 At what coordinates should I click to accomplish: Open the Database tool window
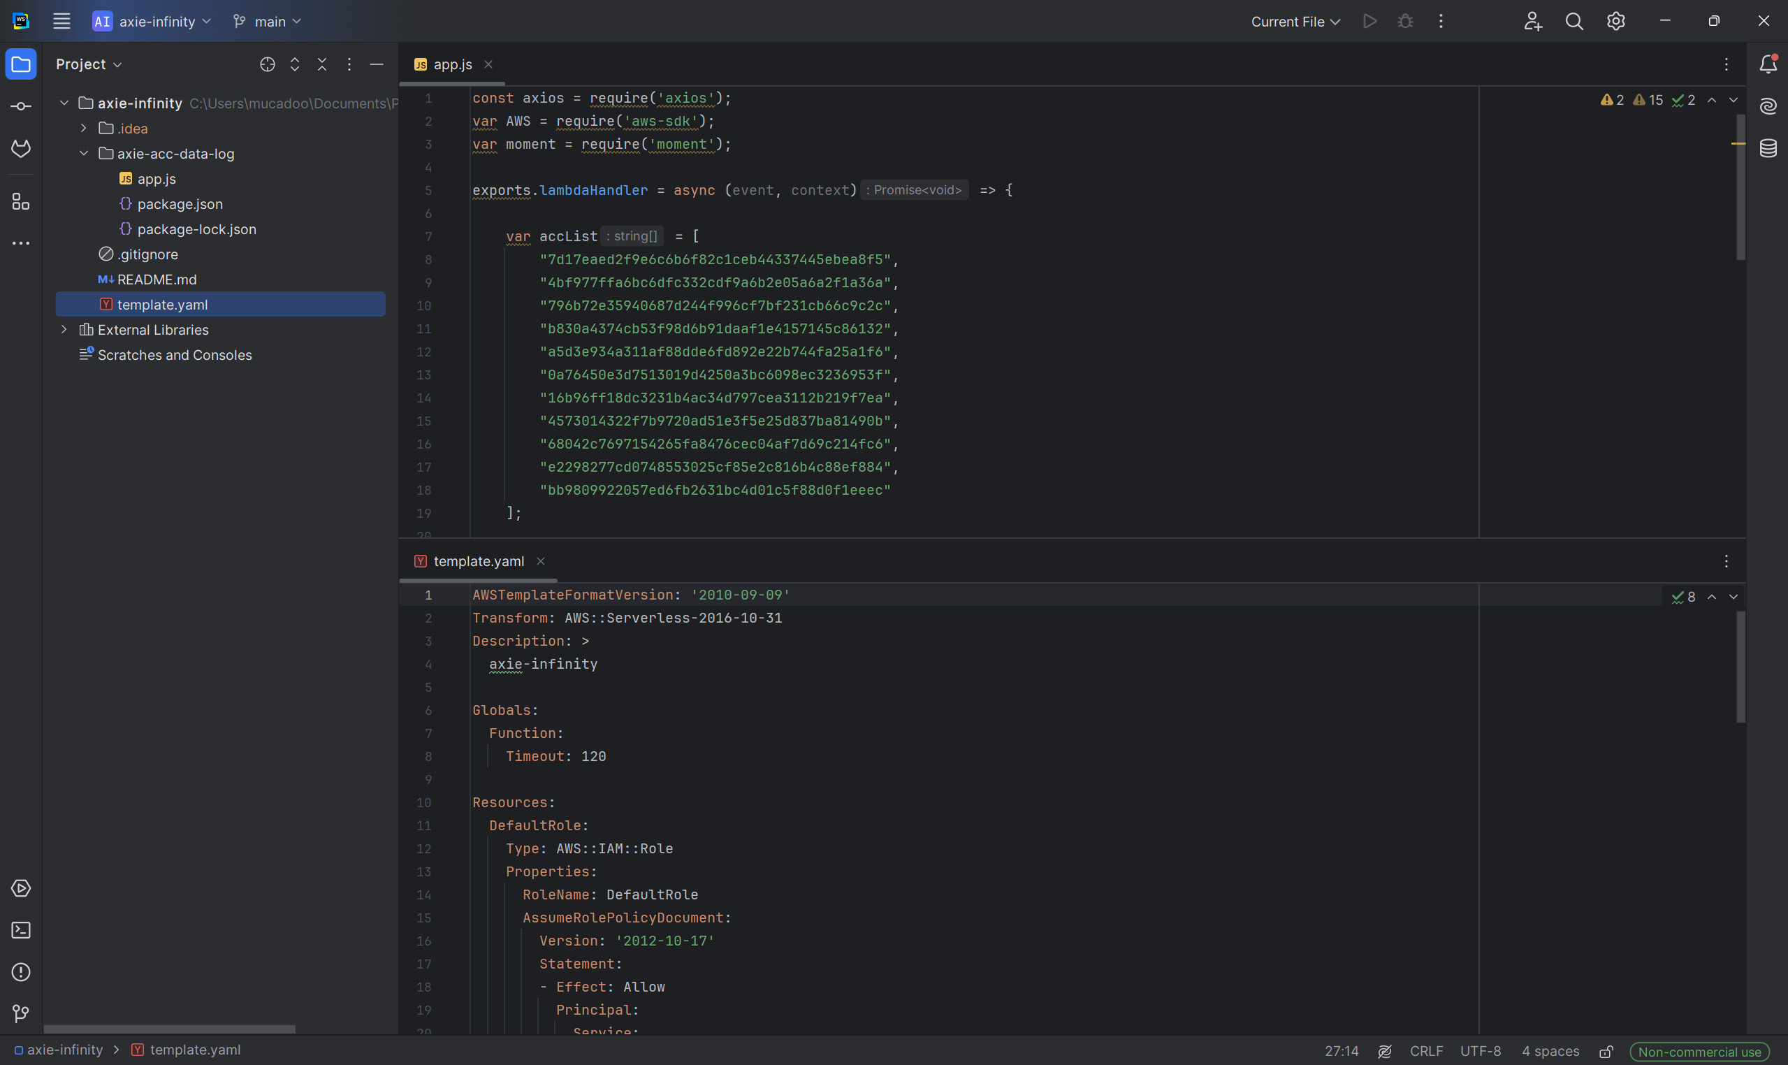[x=1768, y=149]
